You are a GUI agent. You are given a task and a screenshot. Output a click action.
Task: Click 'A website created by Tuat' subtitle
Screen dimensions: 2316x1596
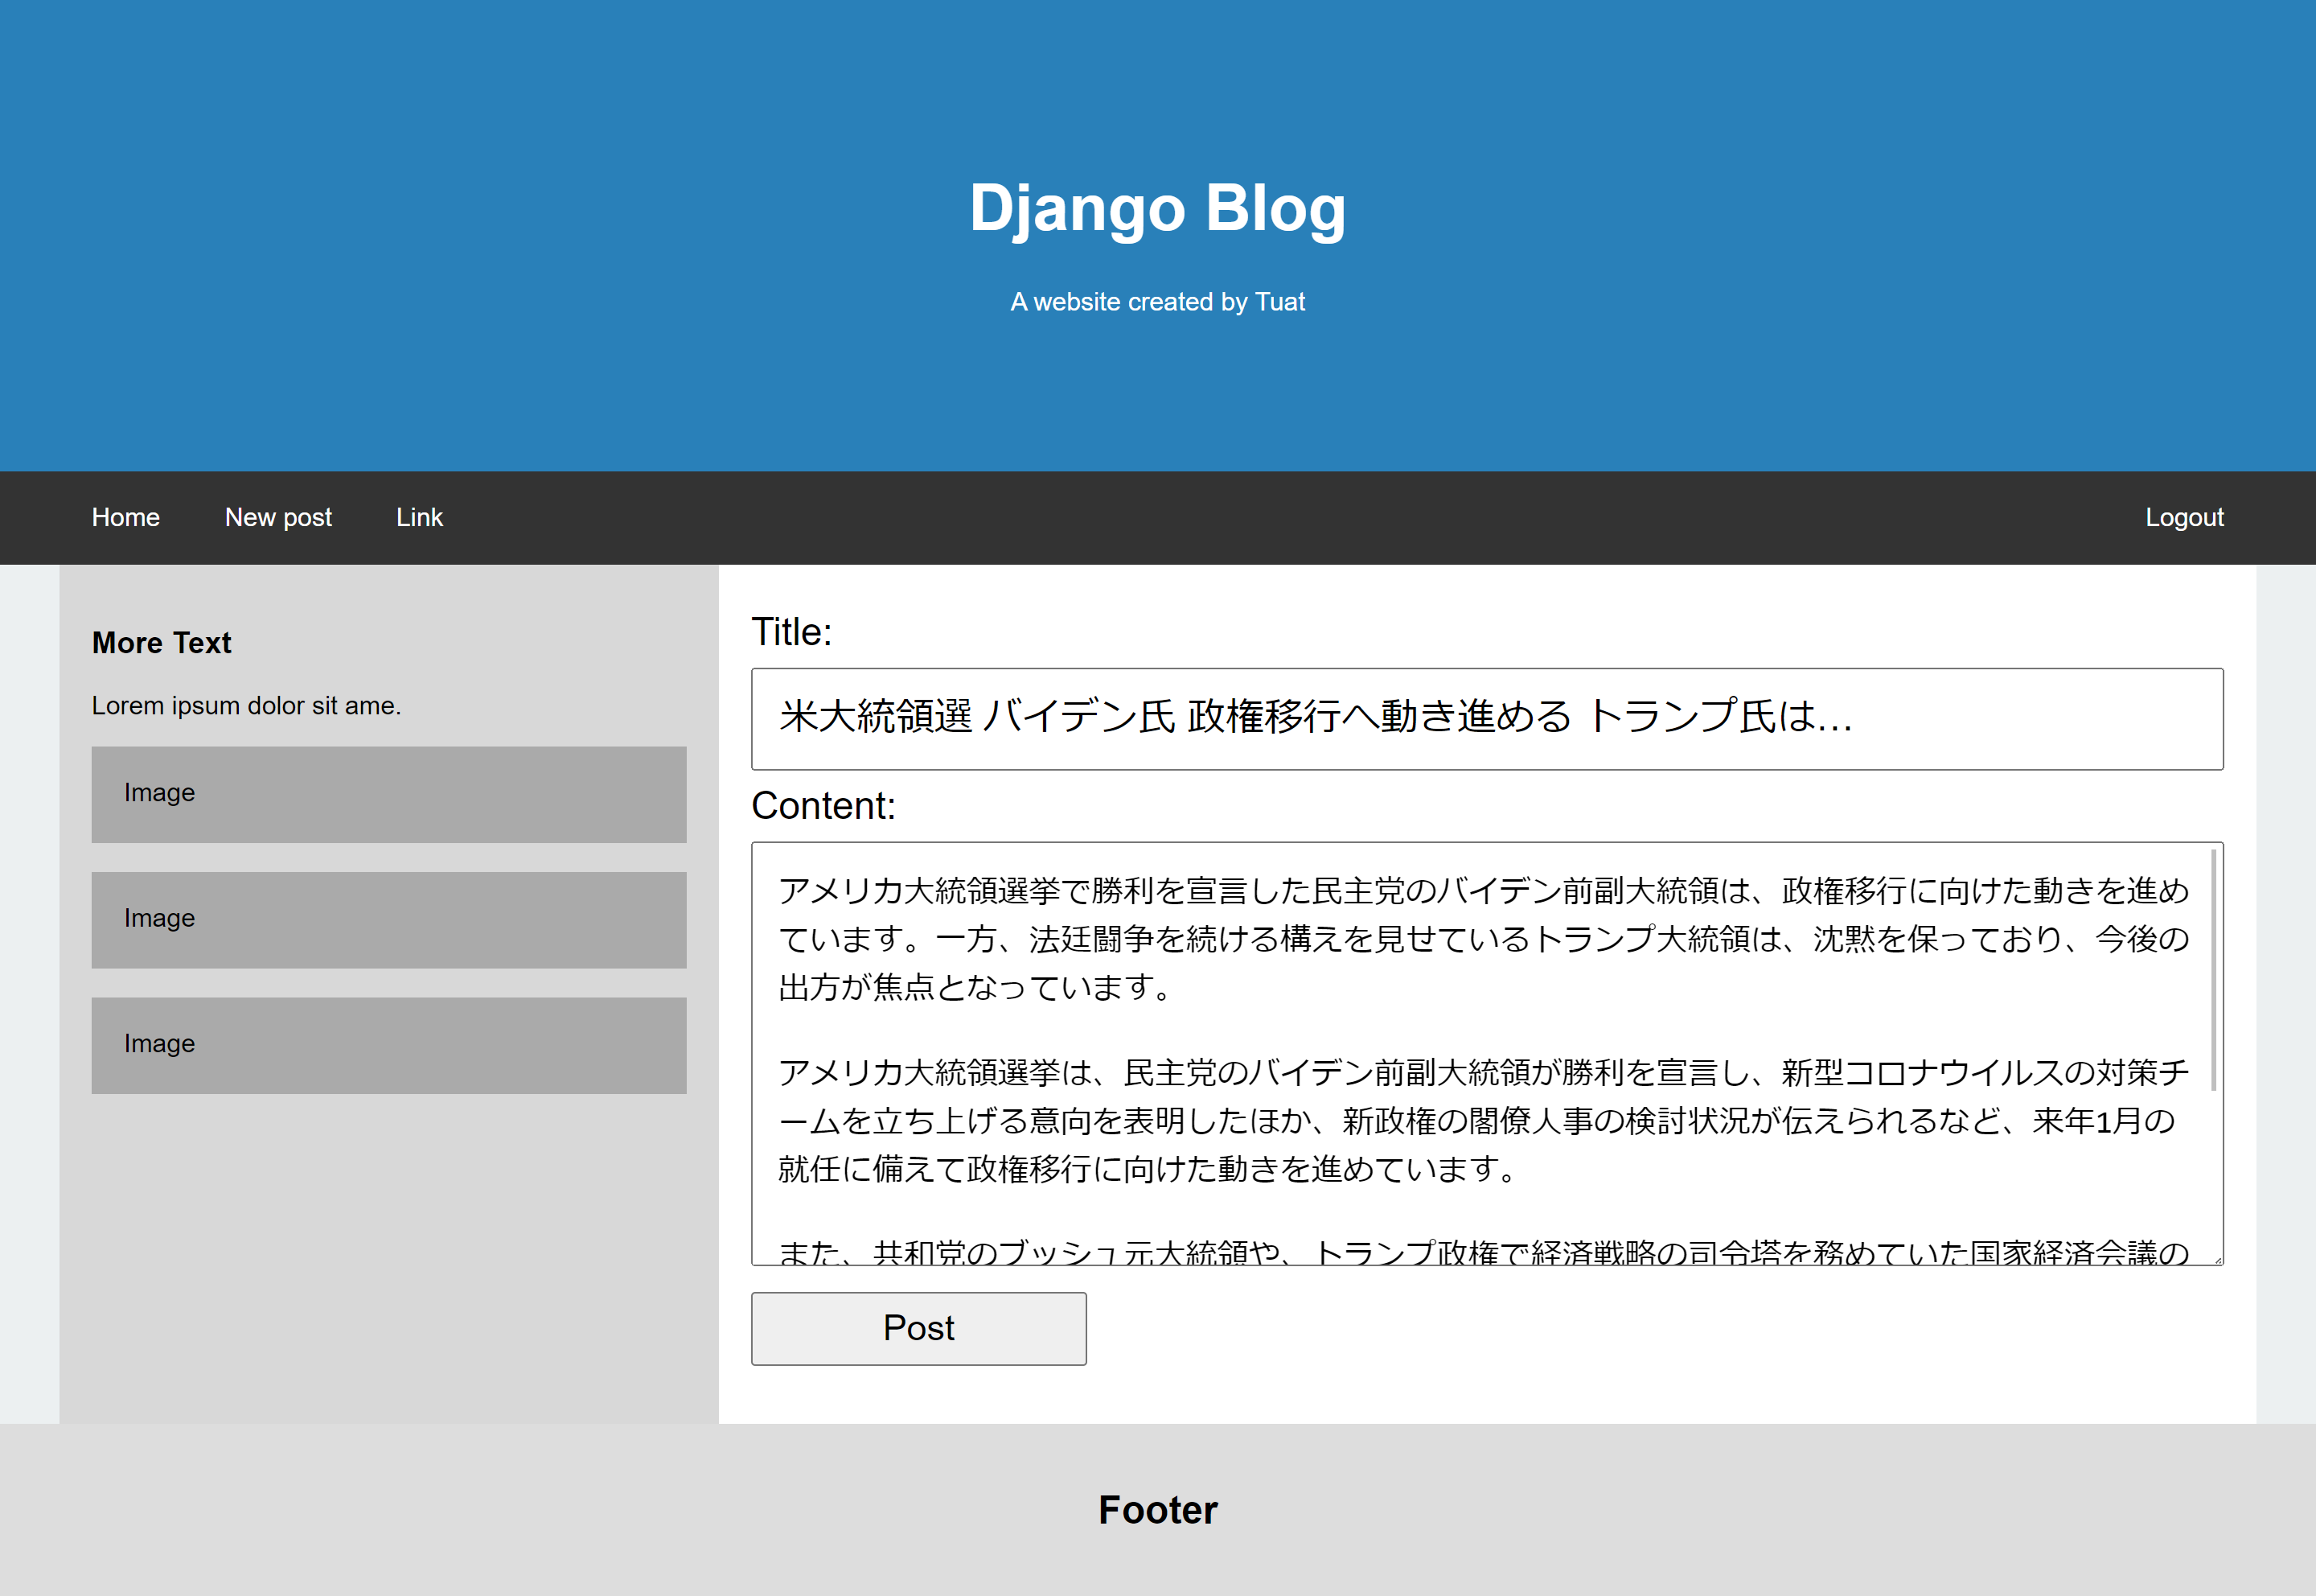[x=1157, y=302]
